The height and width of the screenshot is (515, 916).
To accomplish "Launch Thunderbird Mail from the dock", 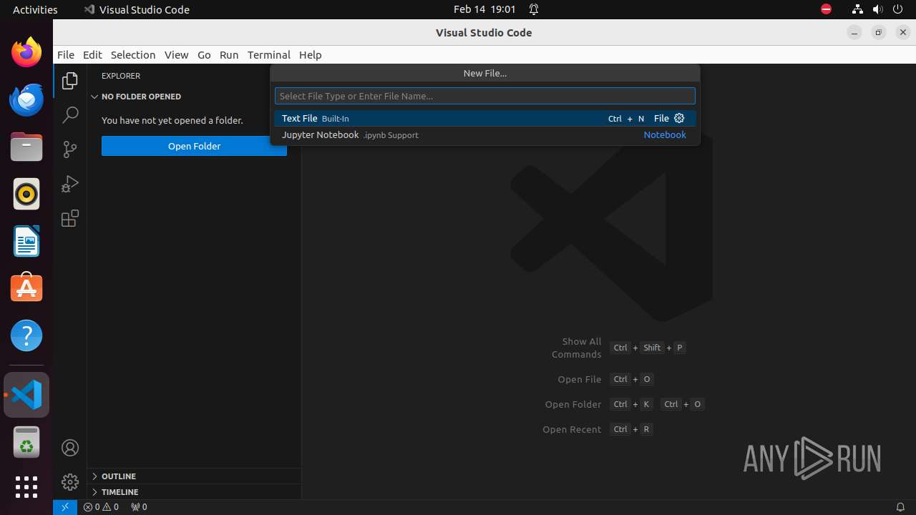I will pyautogui.click(x=26, y=99).
